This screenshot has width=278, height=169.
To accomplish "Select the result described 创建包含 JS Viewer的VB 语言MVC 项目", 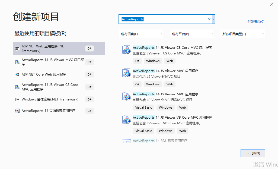I will click(x=192, y=101).
